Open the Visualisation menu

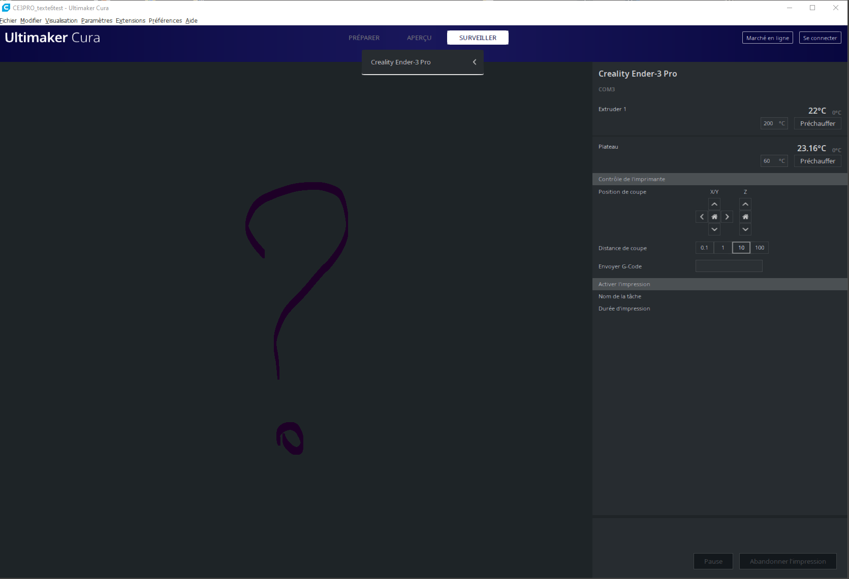pyautogui.click(x=61, y=21)
